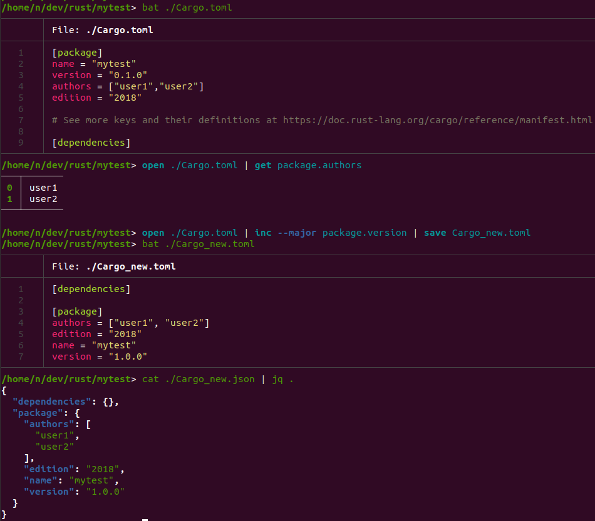Click the 'File: ./Cargo.toml' header
Image resolution: width=595 pixels, height=521 pixels.
tap(103, 30)
